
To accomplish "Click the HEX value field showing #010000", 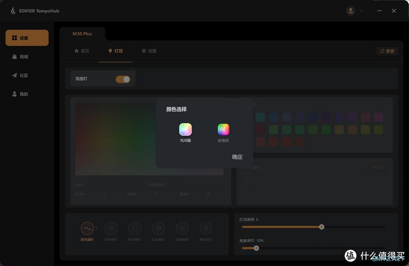I will click(156, 185).
